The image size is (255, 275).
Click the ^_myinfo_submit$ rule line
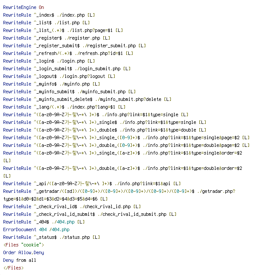pyautogui.click(x=69, y=92)
